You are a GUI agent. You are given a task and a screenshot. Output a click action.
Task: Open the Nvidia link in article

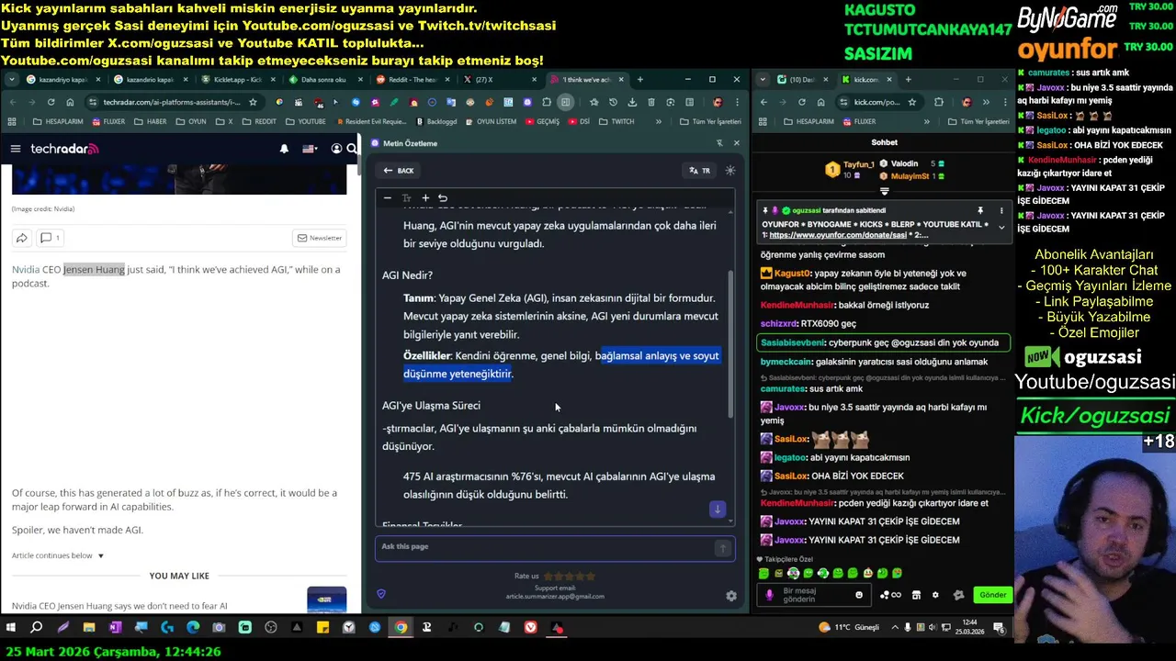[x=26, y=269]
